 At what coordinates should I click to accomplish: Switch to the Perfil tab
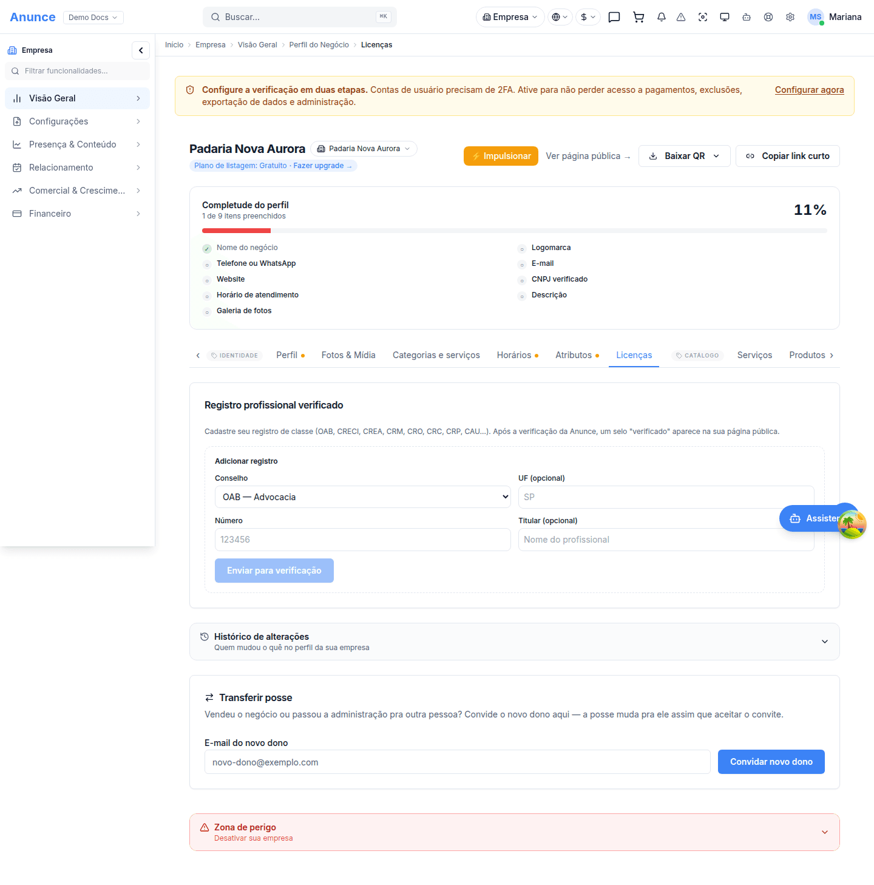tap(290, 355)
